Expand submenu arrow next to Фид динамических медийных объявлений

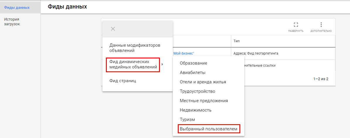coord(163,64)
